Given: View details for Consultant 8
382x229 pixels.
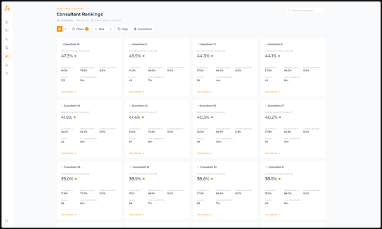Looking at the screenshot, I should [272, 92].
